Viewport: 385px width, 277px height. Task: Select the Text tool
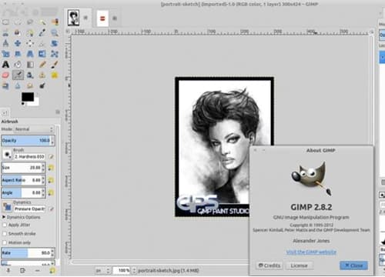click(x=5, y=65)
